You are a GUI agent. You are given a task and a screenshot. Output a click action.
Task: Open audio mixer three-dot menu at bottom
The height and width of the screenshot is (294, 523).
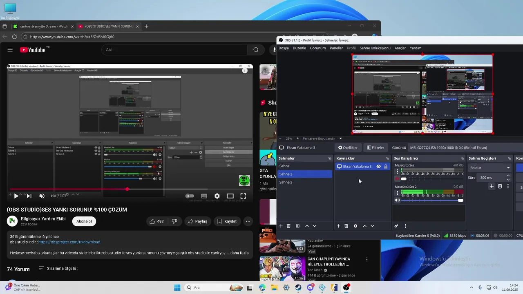[405, 226]
